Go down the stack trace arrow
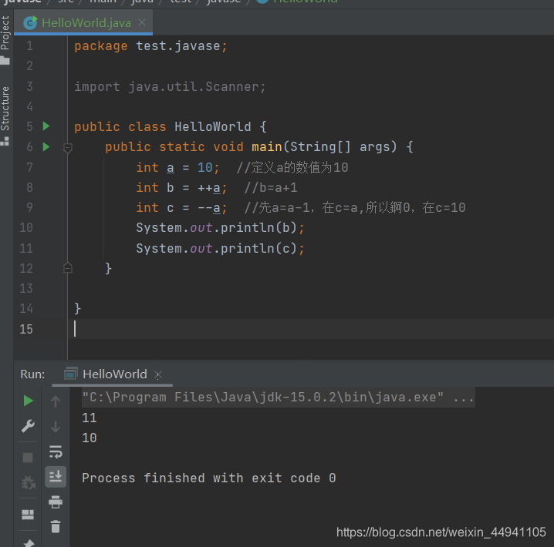Viewport: 554px width, 547px height. pos(56,426)
